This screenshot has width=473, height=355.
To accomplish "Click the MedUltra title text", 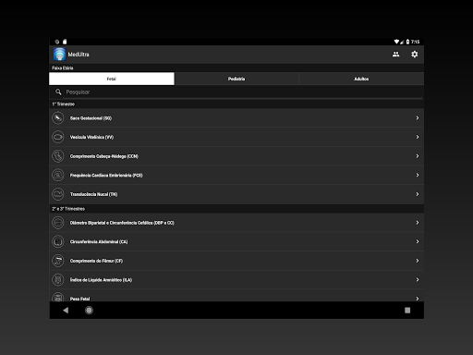I will coord(79,55).
